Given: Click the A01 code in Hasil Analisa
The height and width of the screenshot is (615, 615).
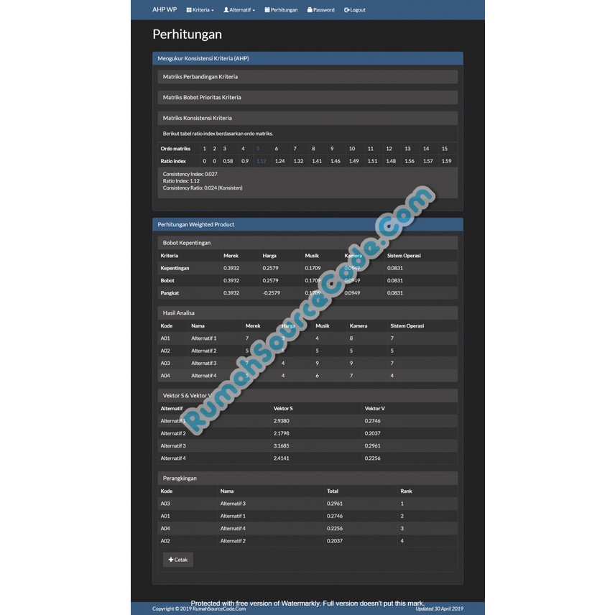Looking at the screenshot, I should (x=165, y=338).
